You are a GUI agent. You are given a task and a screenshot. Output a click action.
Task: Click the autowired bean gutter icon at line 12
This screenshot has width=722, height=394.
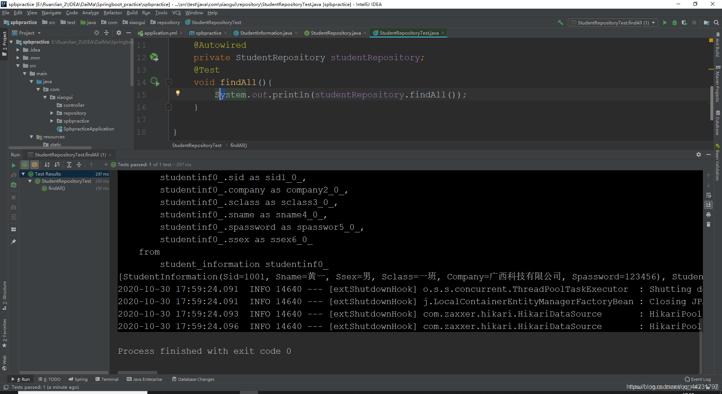point(155,57)
